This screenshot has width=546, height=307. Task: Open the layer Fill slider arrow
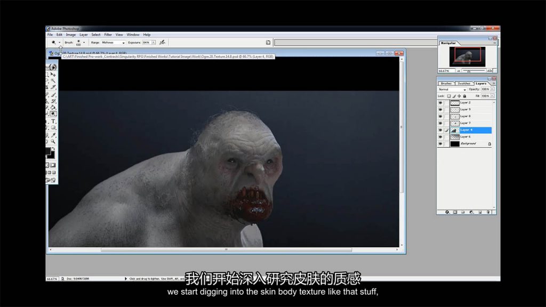(x=492, y=96)
